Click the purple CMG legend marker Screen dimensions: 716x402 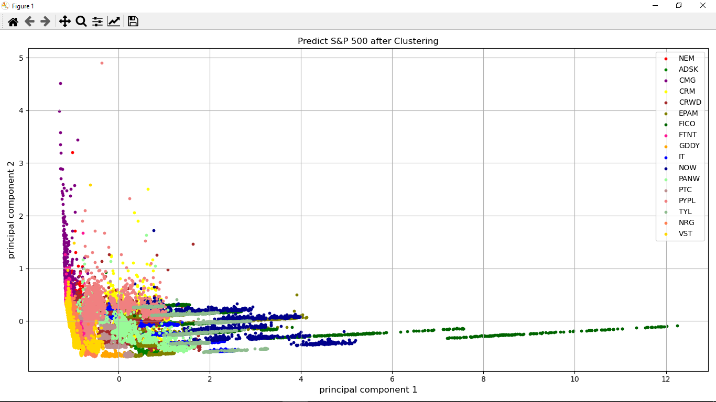(666, 81)
